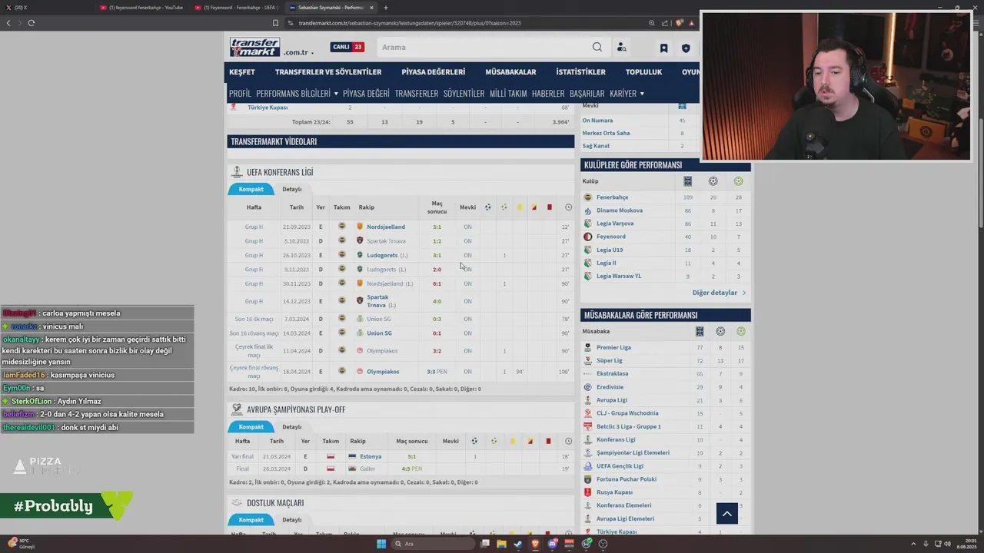Open the CANLI live scores badge

[347, 47]
